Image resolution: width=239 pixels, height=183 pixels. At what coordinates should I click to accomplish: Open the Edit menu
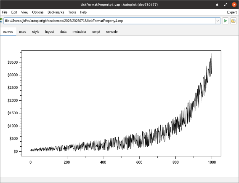click(x=14, y=12)
